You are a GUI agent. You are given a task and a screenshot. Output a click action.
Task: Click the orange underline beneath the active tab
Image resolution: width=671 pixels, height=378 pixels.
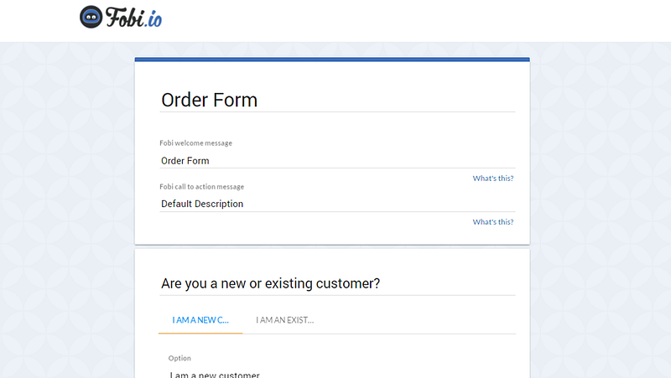click(x=200, y=333)
